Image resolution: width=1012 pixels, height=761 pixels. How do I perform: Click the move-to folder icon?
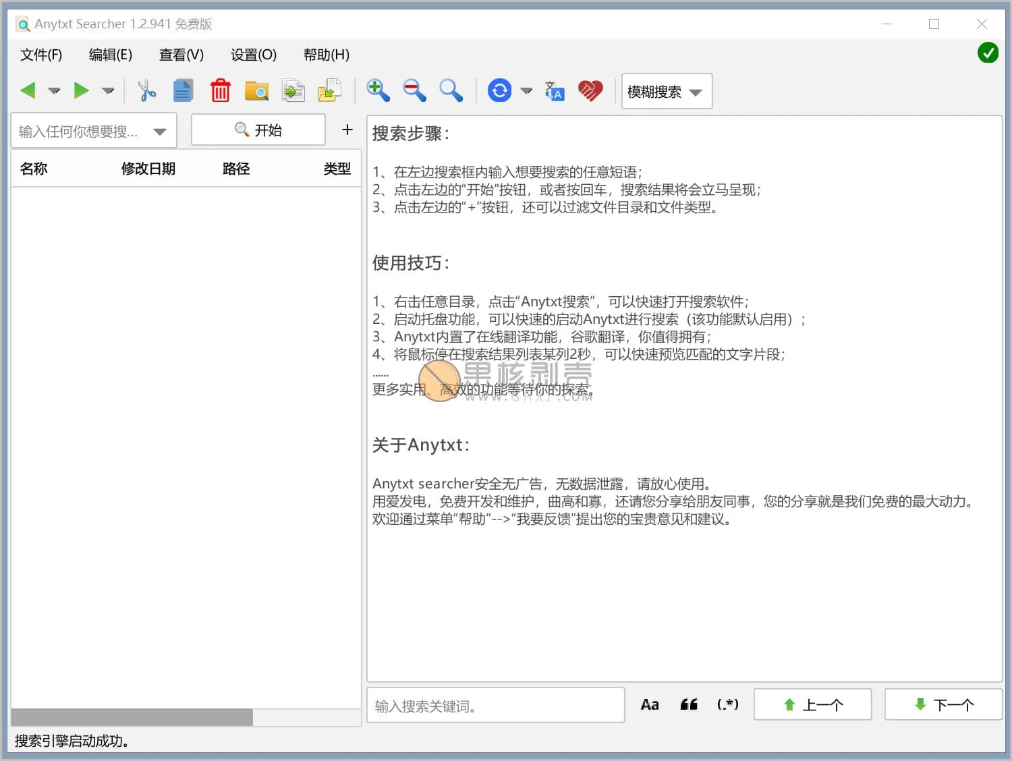click(x=330, y=90)
